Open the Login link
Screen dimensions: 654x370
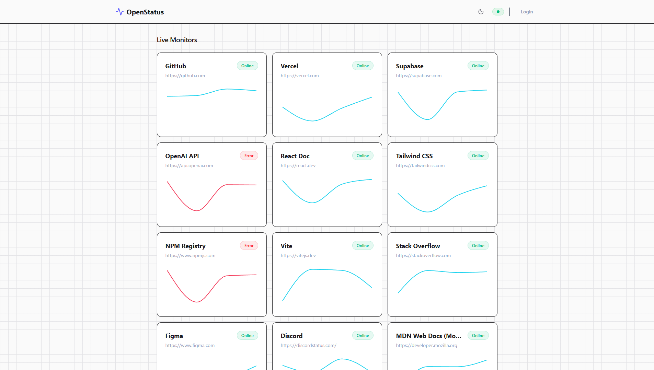coord(527,12)
